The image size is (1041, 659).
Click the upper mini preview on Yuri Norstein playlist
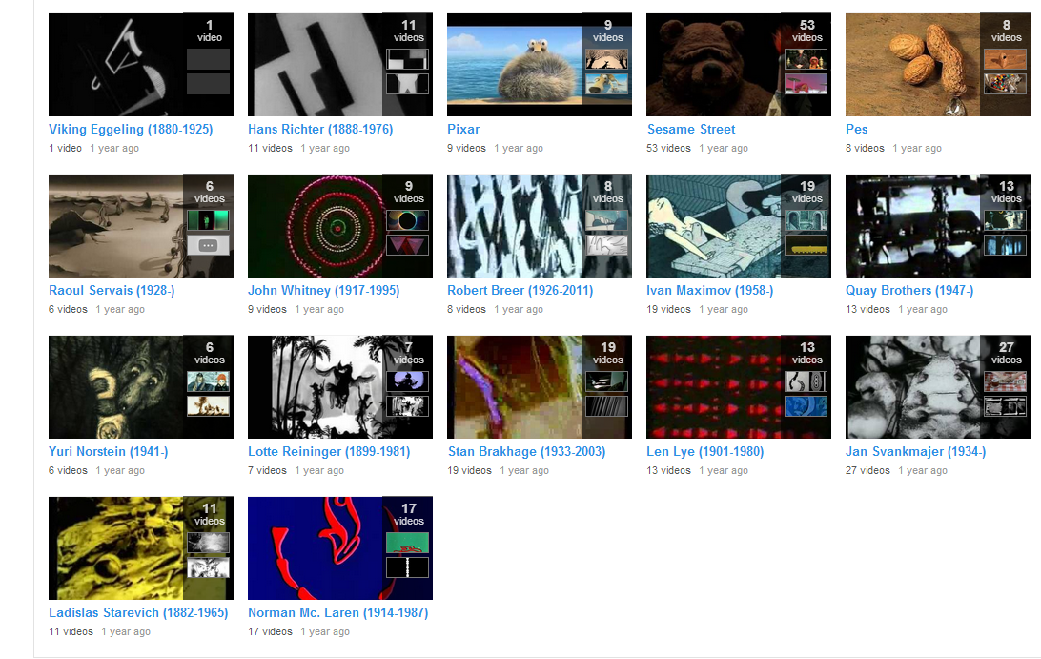(209, 381)
